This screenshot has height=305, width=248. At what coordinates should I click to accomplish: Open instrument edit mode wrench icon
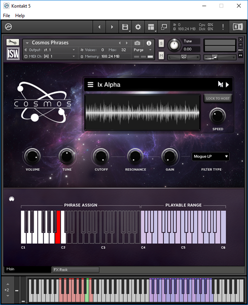pyautogui.click(x=13, y=42)
